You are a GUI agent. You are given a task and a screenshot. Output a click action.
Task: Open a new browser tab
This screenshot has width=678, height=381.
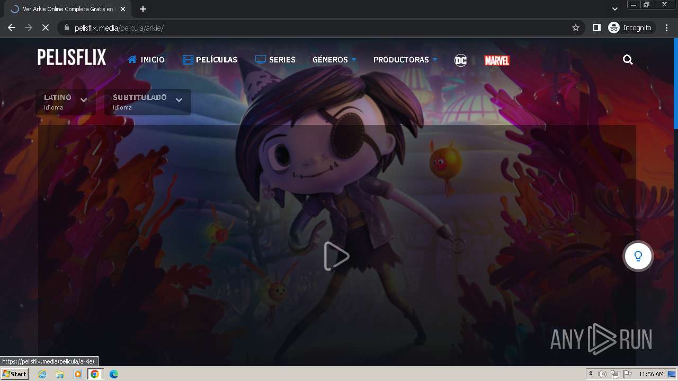[143, 9]
